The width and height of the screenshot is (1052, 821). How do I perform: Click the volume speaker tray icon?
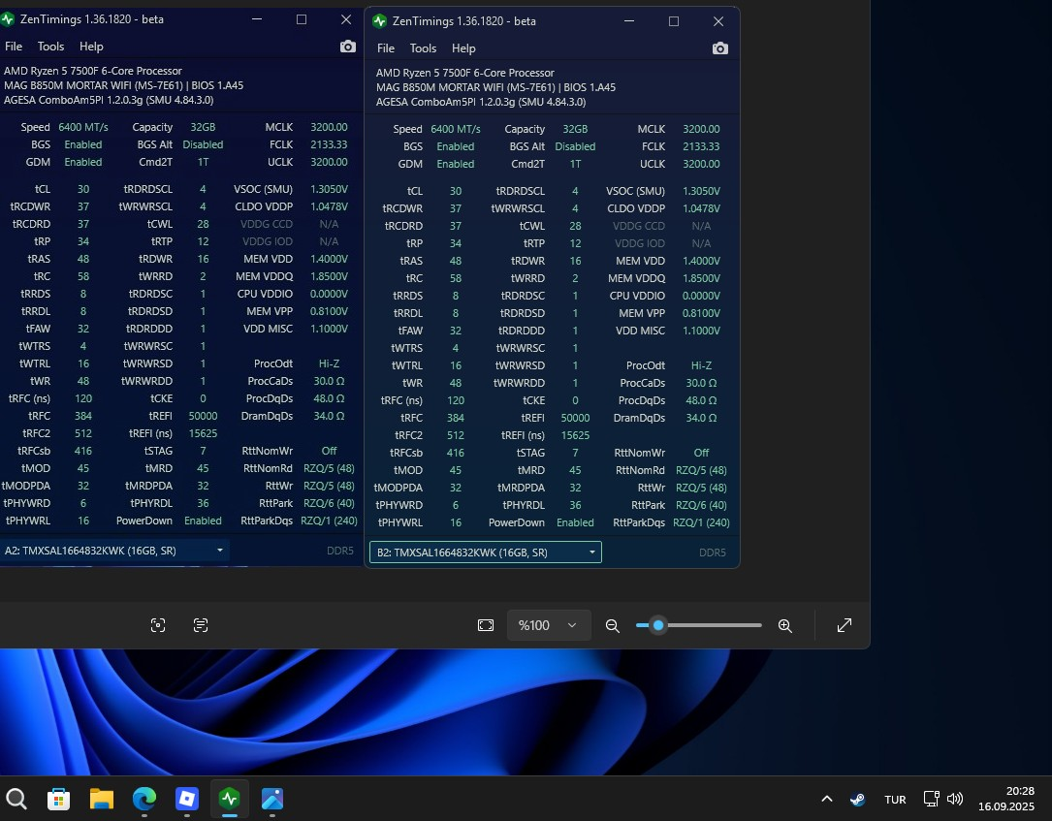955,799
